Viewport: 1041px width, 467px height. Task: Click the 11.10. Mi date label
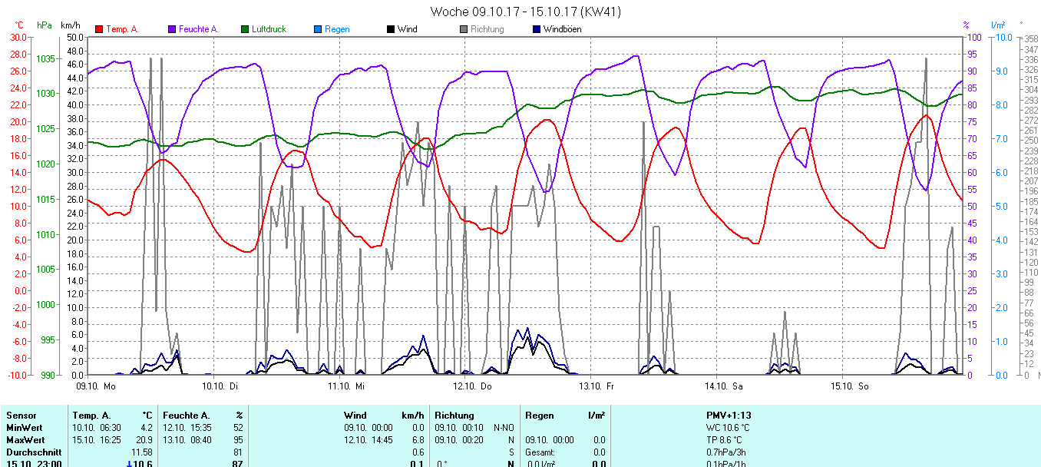pos(346,386)
